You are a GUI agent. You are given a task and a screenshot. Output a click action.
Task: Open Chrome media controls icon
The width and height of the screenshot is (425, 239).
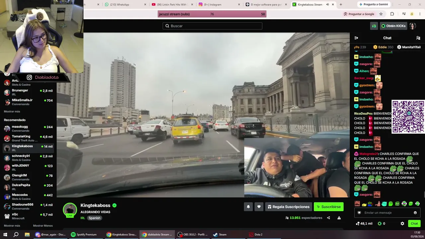404,14
